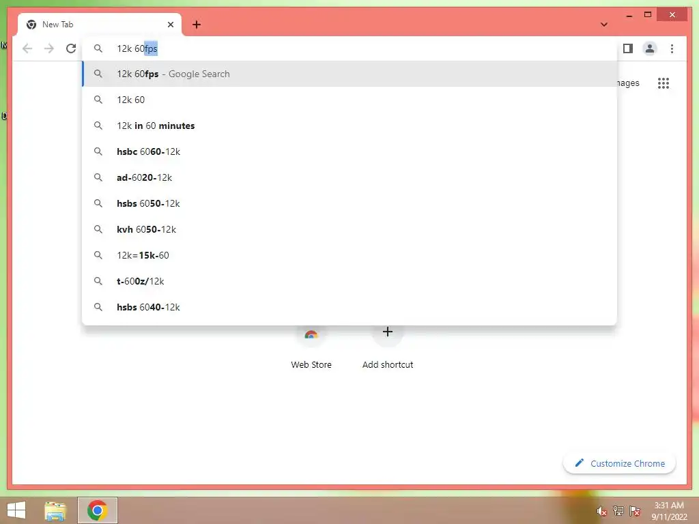Click the Customize Chrome button

click(619, 463)
